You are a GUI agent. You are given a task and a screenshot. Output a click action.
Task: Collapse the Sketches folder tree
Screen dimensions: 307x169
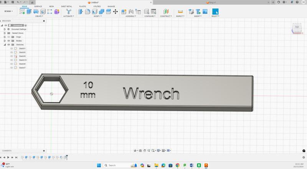(x=5, y=44)
